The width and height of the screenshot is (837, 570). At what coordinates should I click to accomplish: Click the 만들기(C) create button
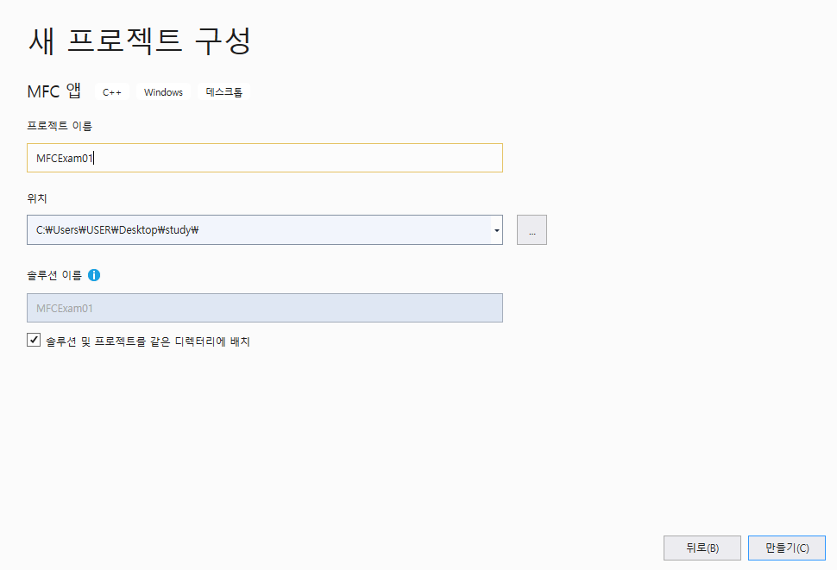[787, 548]
